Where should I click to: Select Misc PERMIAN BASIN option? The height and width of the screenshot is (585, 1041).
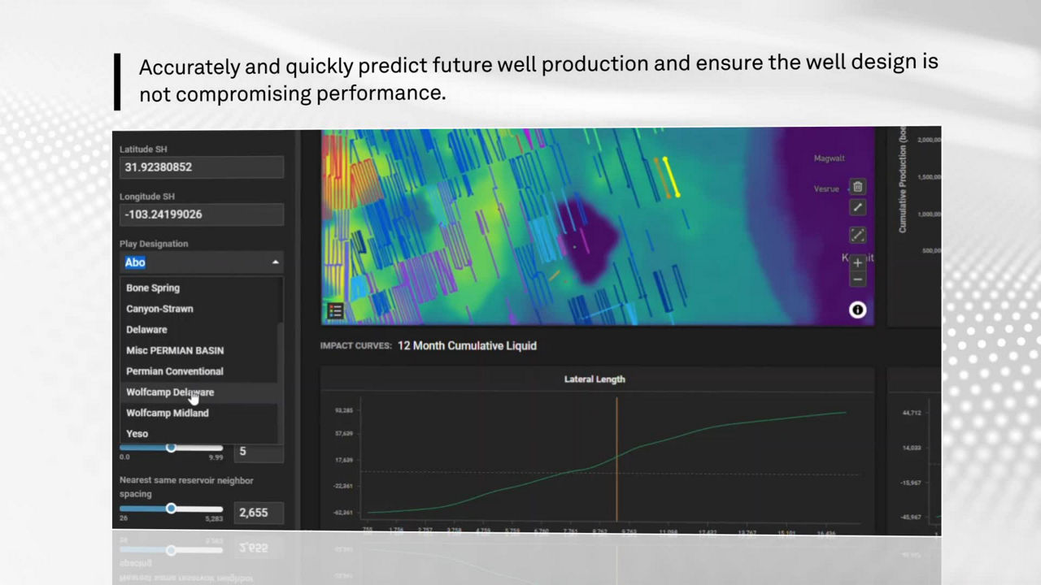(x=175, y=350)
